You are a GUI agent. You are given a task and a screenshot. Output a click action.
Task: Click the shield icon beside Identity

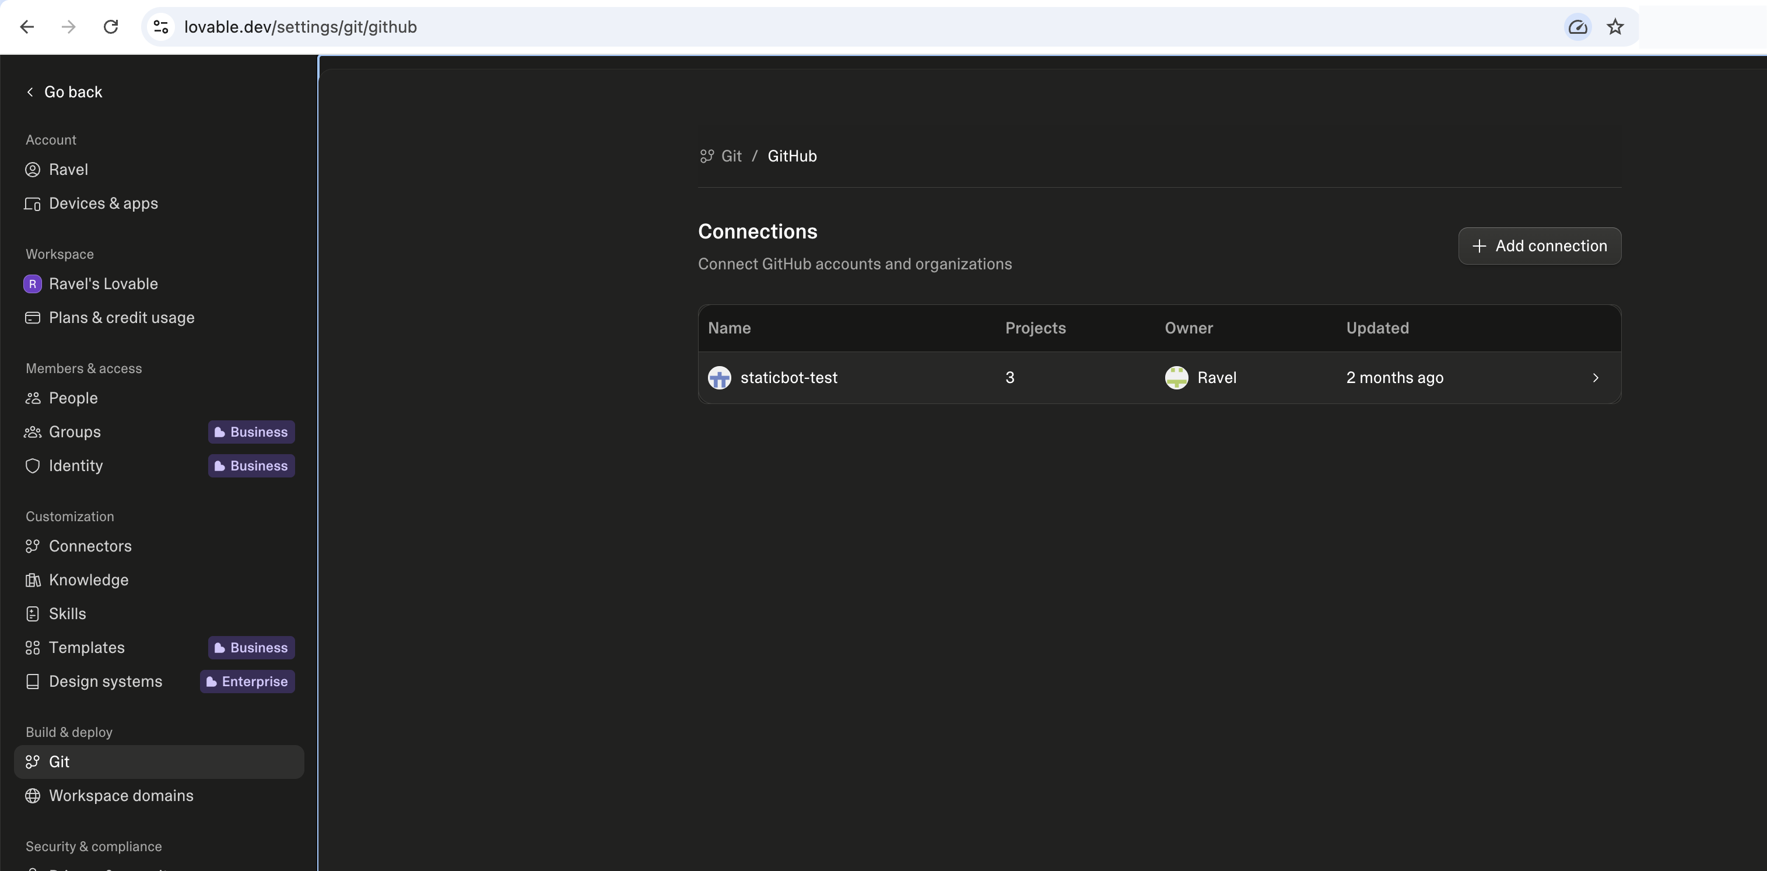(32, 466)
